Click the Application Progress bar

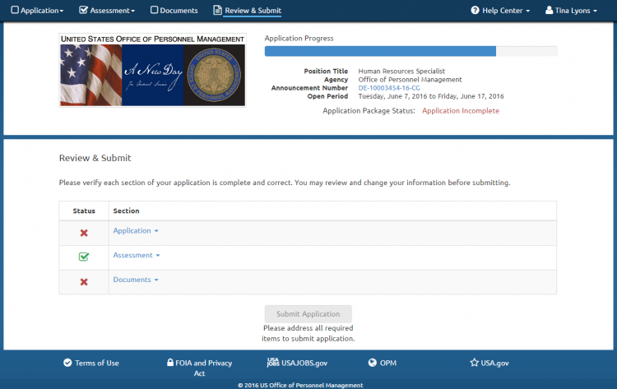(x=411, y=51)
